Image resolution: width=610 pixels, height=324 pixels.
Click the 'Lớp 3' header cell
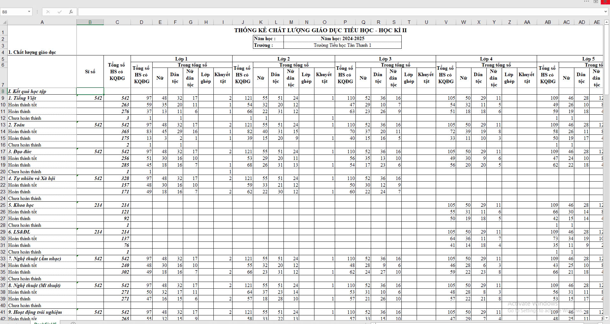[385, 59]
